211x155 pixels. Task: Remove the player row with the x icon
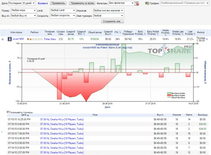(206, 39)
